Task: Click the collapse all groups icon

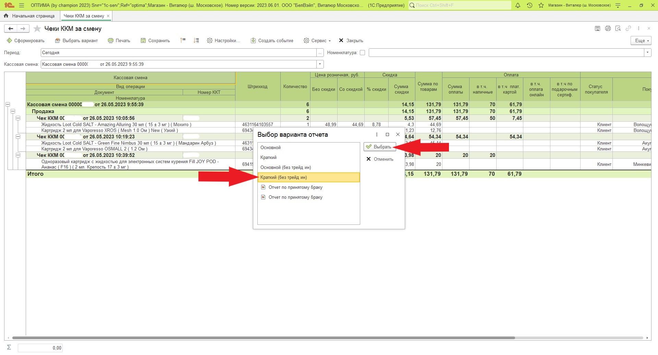Action: [183, 40]
